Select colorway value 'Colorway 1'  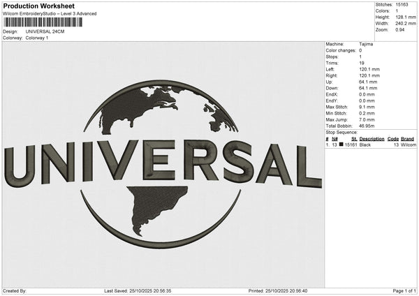[x=37, y=38]
